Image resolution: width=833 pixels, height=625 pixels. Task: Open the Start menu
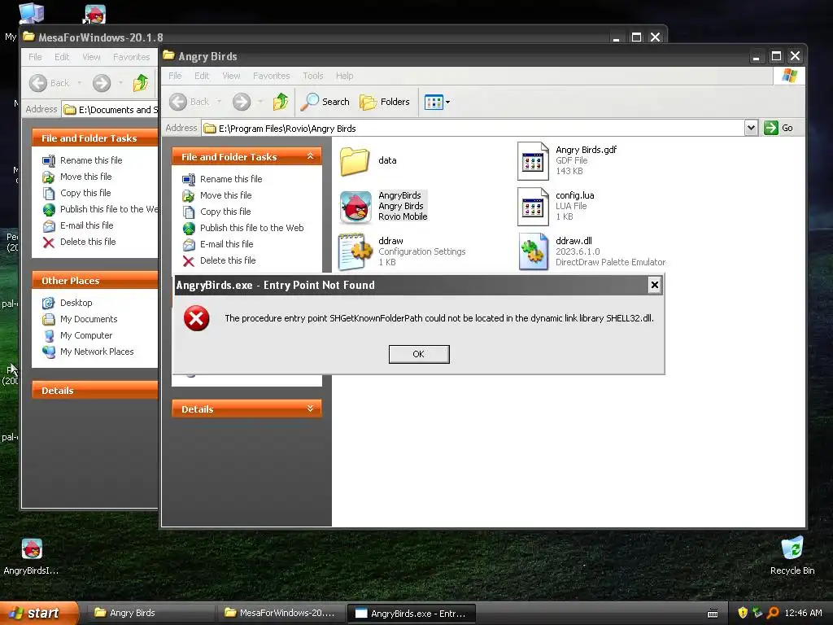(39, 614)
